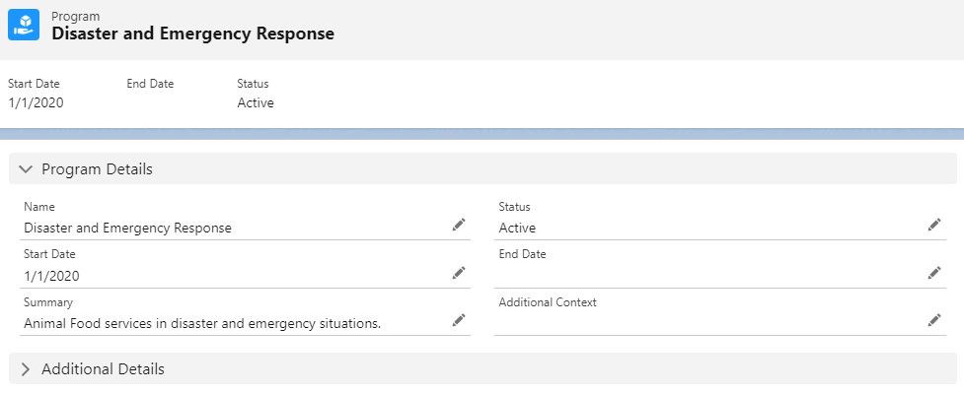The width and height of the screenshot is (964, 394).
Task: Edit the Summary field via pencil icon
Action: tap(458, 320)
